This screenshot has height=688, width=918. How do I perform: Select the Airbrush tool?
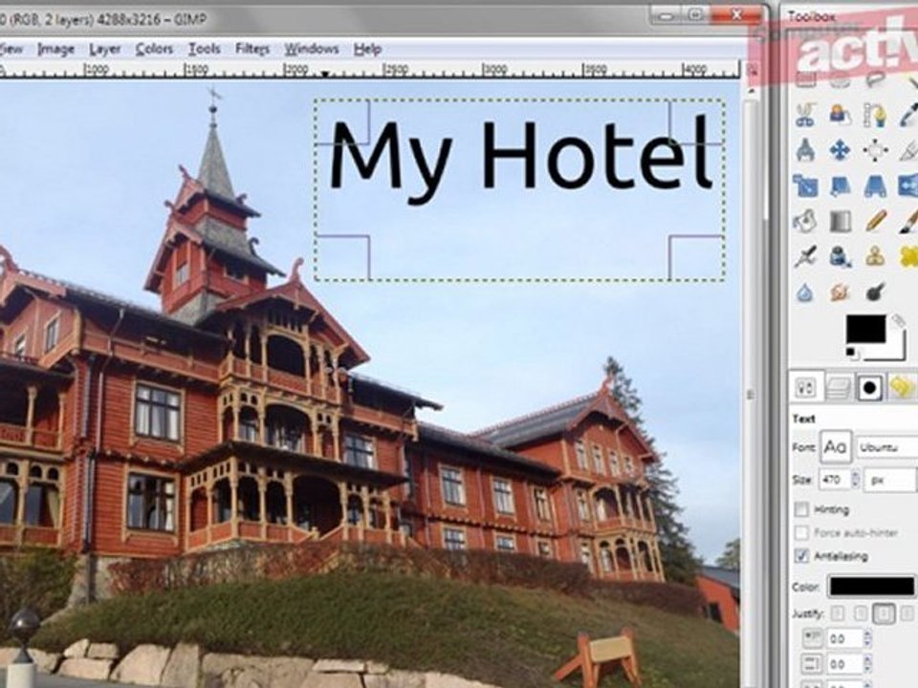[805, 256]
